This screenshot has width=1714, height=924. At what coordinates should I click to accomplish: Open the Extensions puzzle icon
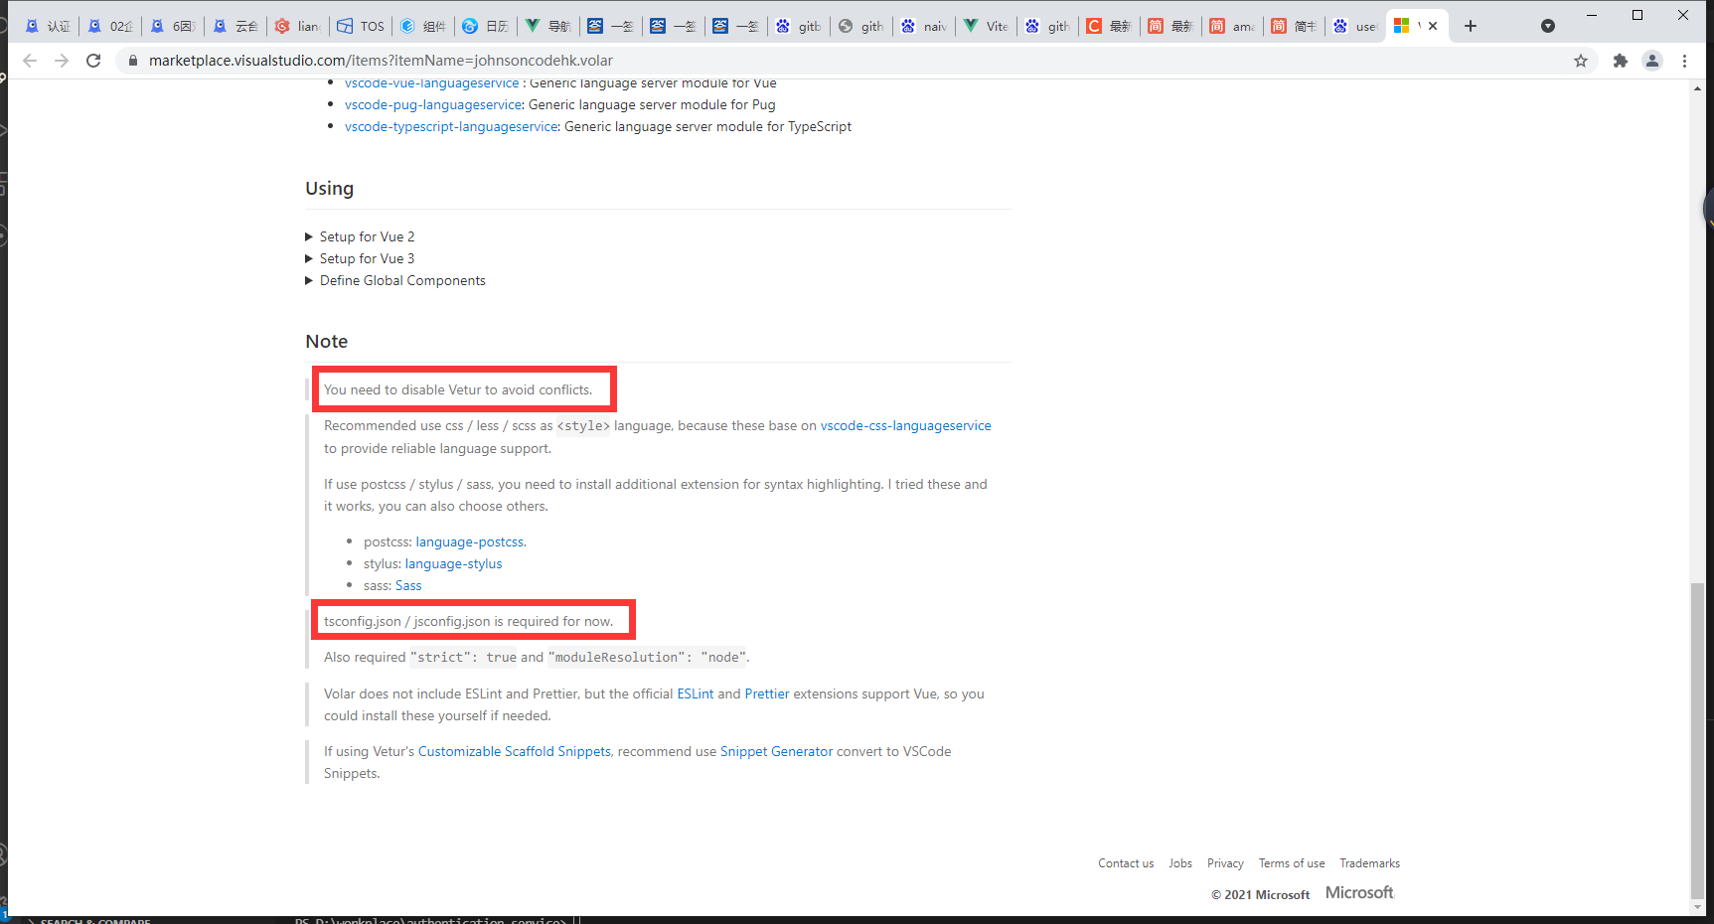(x=1621, y=61)
